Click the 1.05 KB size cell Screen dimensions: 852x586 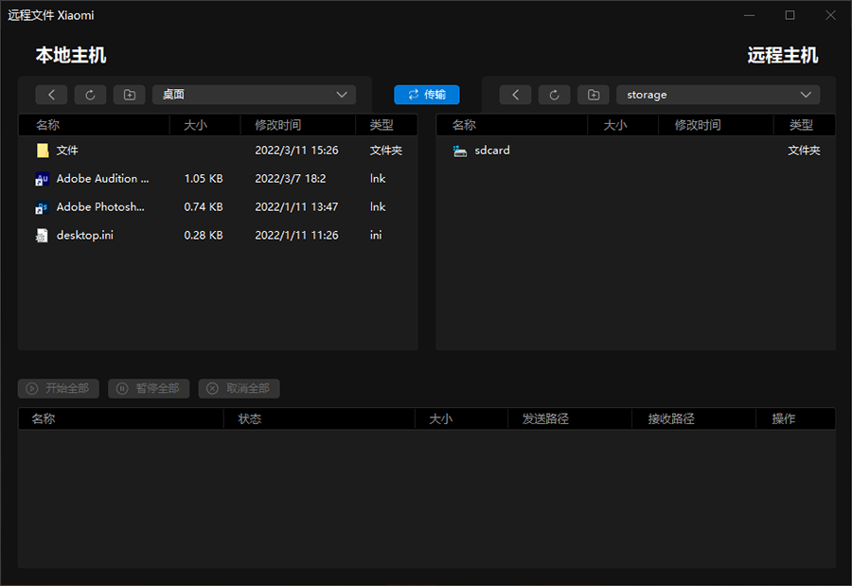click(204, 179)
